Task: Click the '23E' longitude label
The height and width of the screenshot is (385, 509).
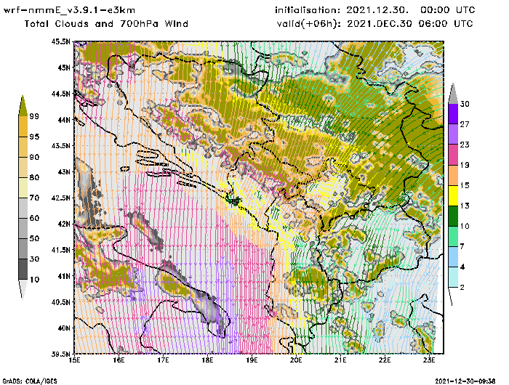Action: pos(429,360)
